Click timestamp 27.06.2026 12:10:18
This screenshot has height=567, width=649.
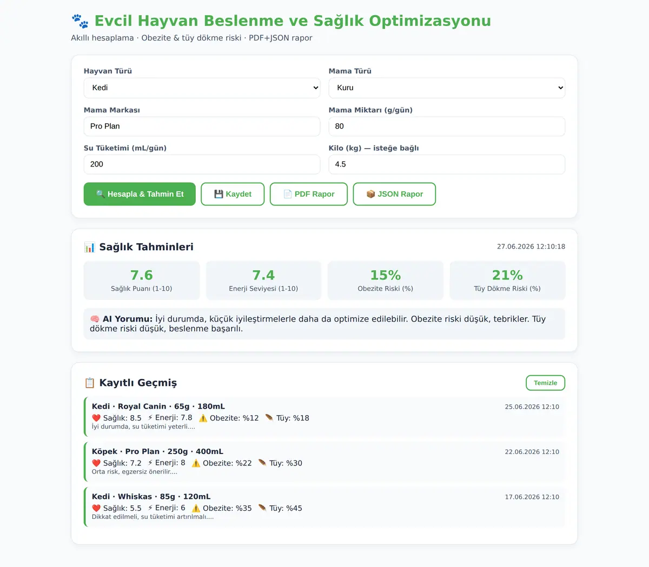tap(531, 246)
